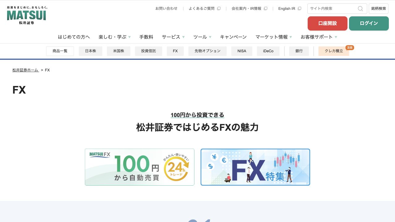Select the 銀行 tab
Image resolution: width=395 pixels, height=222 pixels.
299,51
